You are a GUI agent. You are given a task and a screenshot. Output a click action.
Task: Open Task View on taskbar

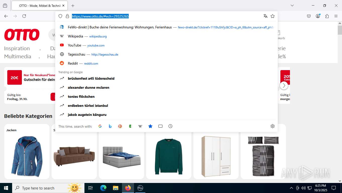coord(91,188)
